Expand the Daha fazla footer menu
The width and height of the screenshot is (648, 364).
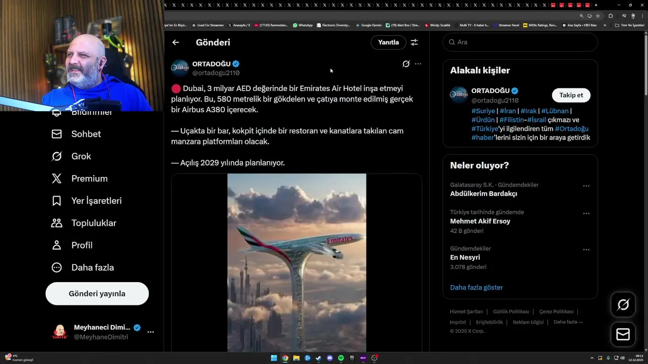[568, 322]
